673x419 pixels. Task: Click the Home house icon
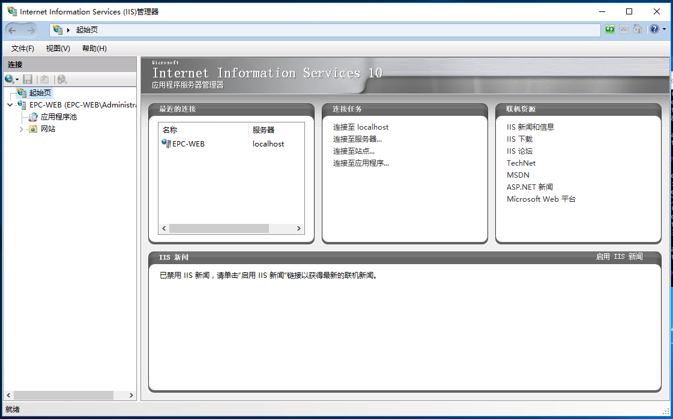tap(638, 29)
